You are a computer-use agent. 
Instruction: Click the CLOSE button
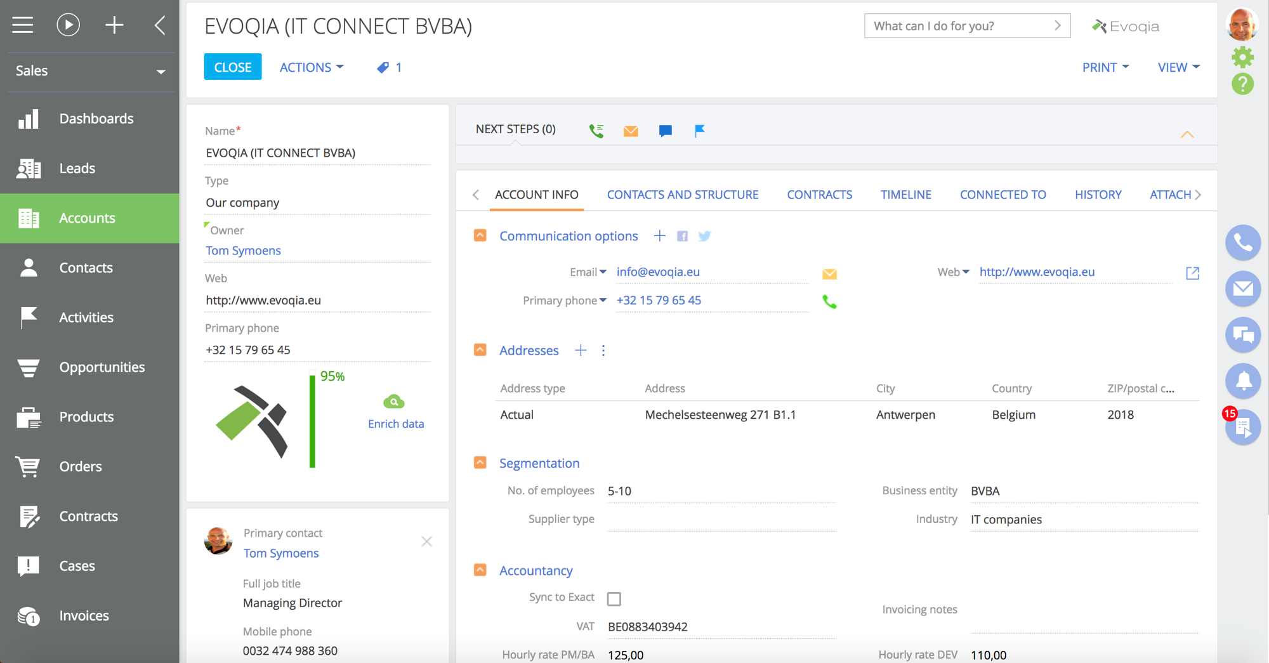pos(232,66)
